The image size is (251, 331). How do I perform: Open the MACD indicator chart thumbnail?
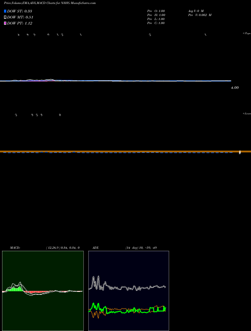coord(43,291)
